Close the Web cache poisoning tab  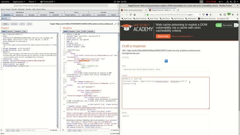point(146,10)
